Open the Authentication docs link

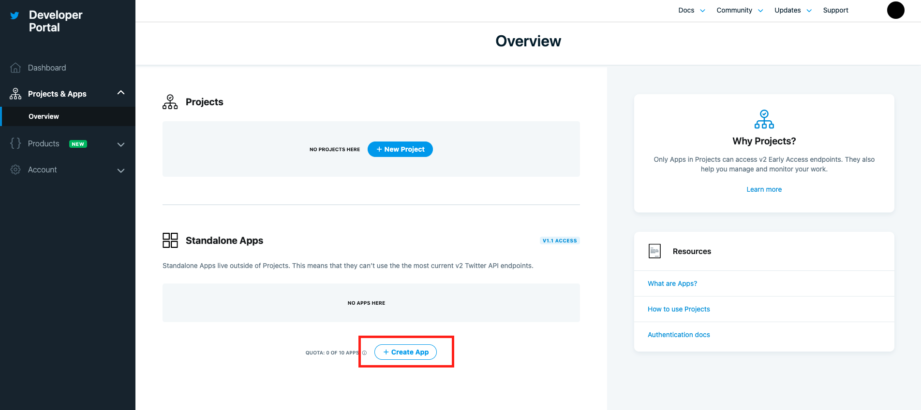click(x=679, y=335)
